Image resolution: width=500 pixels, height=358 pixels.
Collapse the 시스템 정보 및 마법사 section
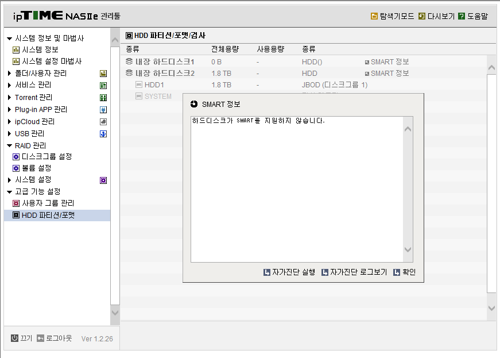(10, 39)
